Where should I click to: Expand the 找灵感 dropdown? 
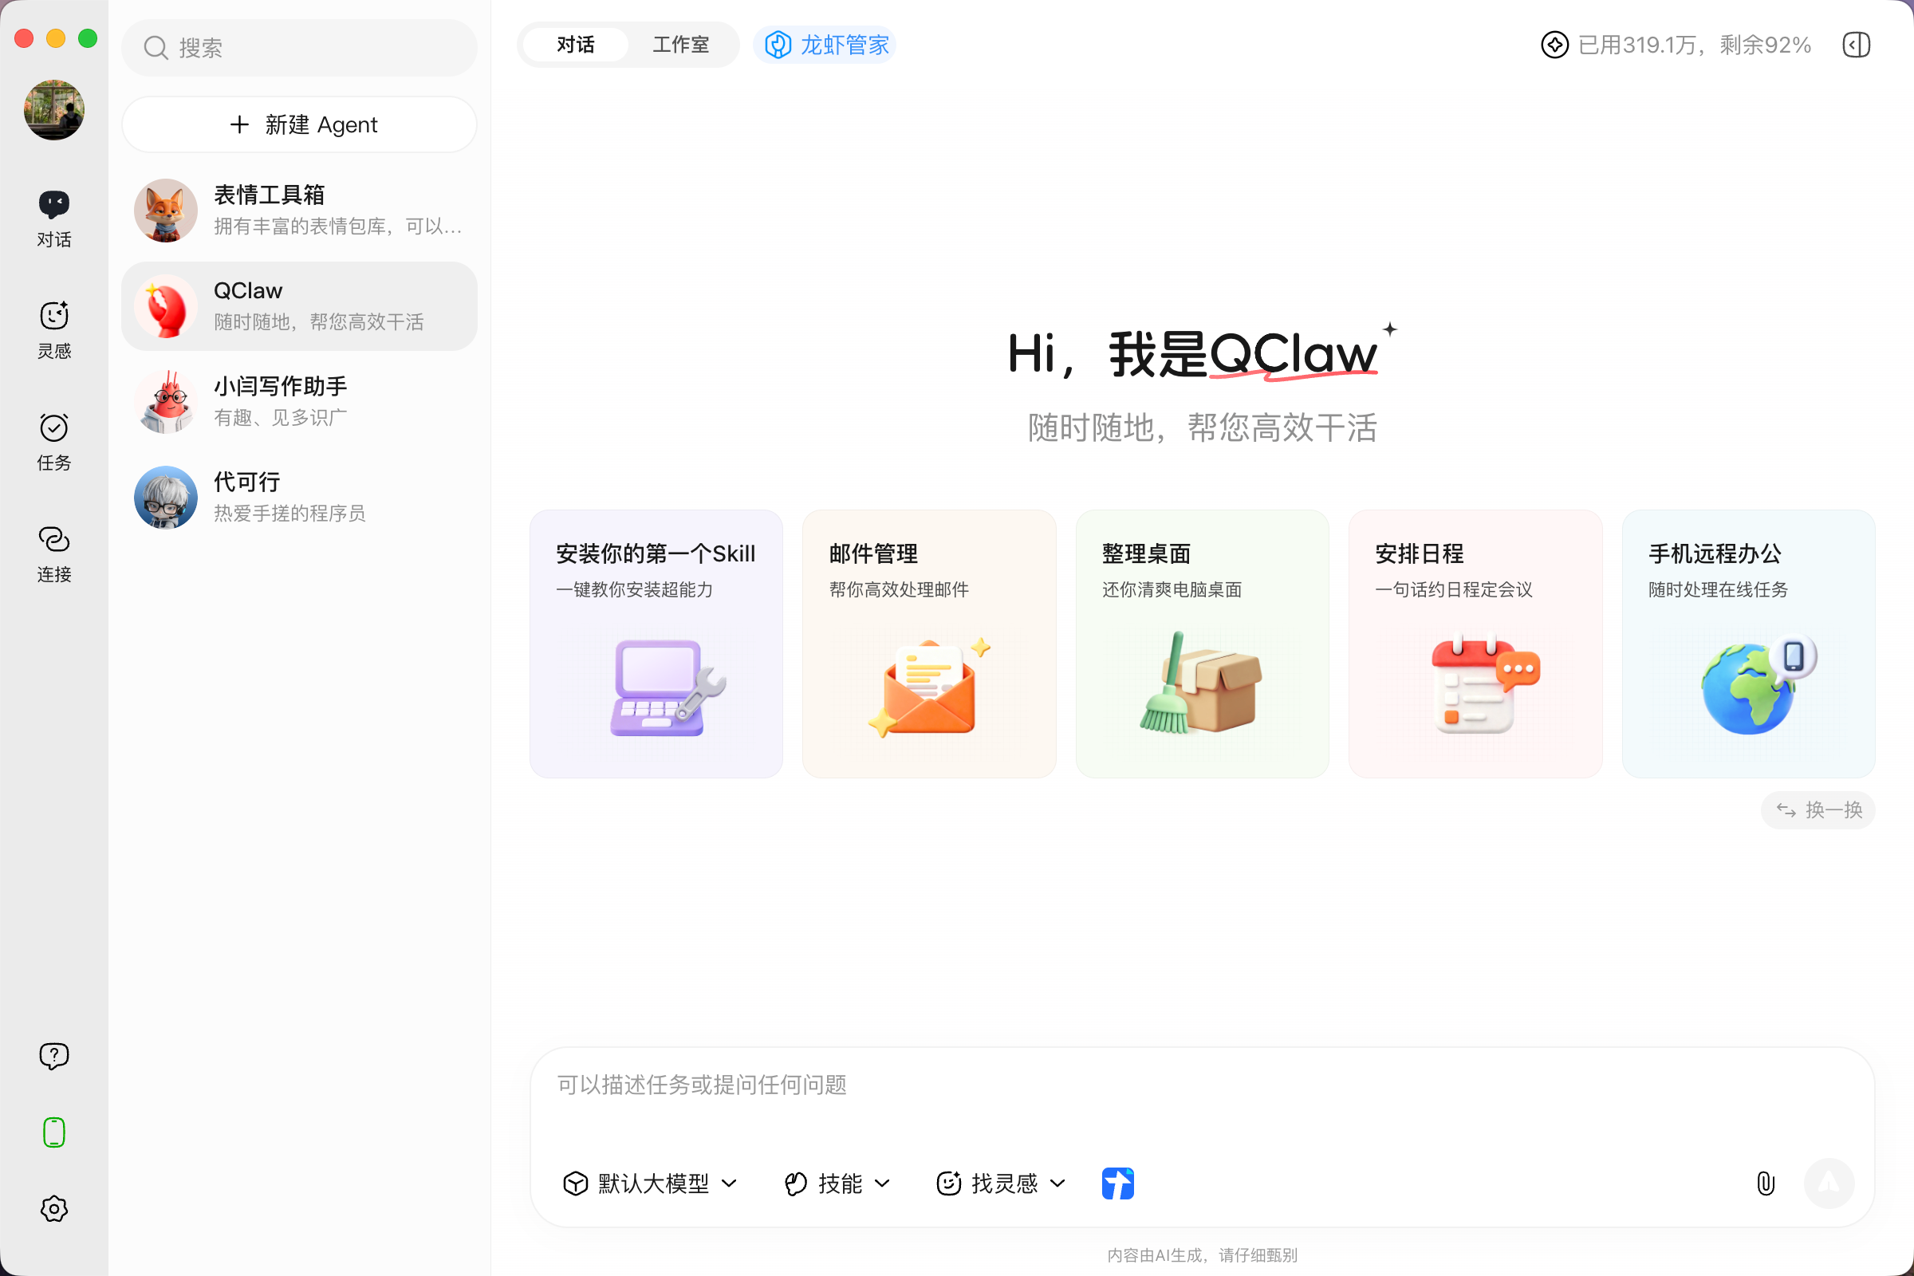point(1001,1183)
